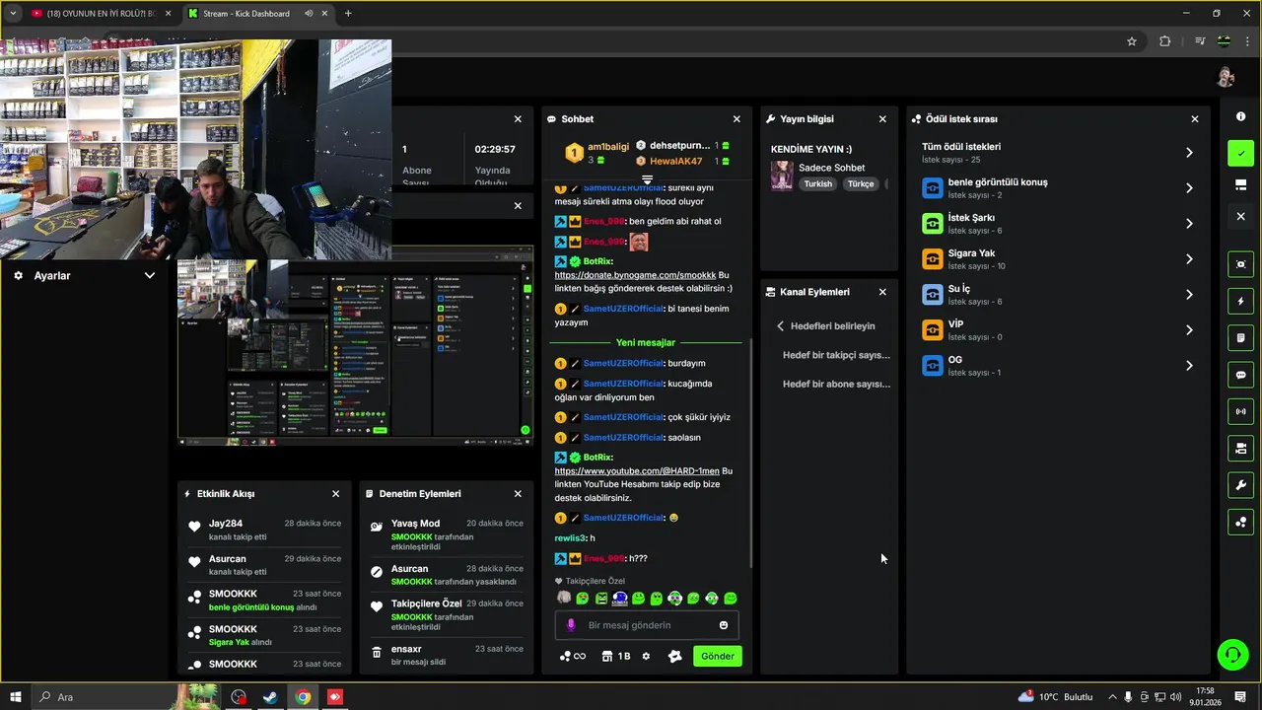Expand VİP row arrow
The height and width of the screenshot is (710, 1262).
click(1189, 330)
